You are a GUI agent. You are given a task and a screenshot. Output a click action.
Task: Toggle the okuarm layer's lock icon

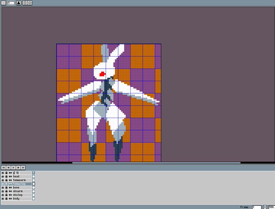point(6,191)
